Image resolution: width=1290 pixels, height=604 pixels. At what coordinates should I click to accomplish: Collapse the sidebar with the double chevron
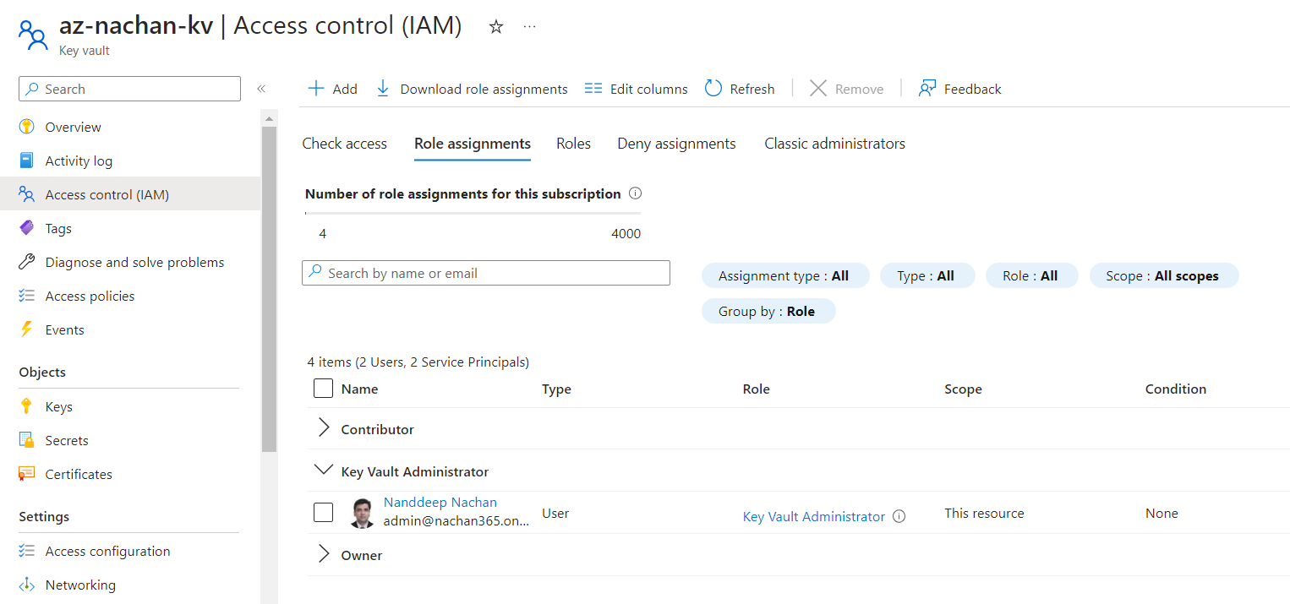click(261, 89)
